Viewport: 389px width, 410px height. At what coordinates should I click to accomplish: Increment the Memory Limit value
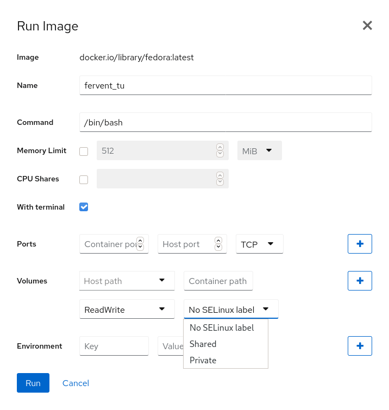point(220,147)
